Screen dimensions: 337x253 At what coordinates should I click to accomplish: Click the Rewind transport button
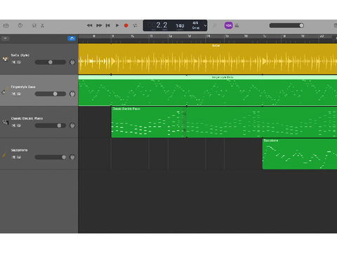pyautogui.click(x=89, y=25)
